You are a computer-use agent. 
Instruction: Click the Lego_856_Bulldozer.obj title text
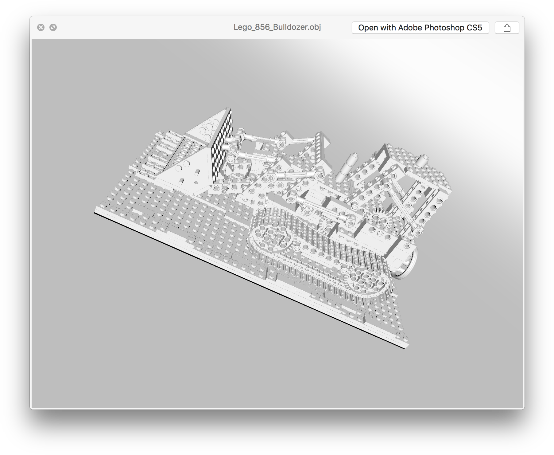tap(277, 27)
